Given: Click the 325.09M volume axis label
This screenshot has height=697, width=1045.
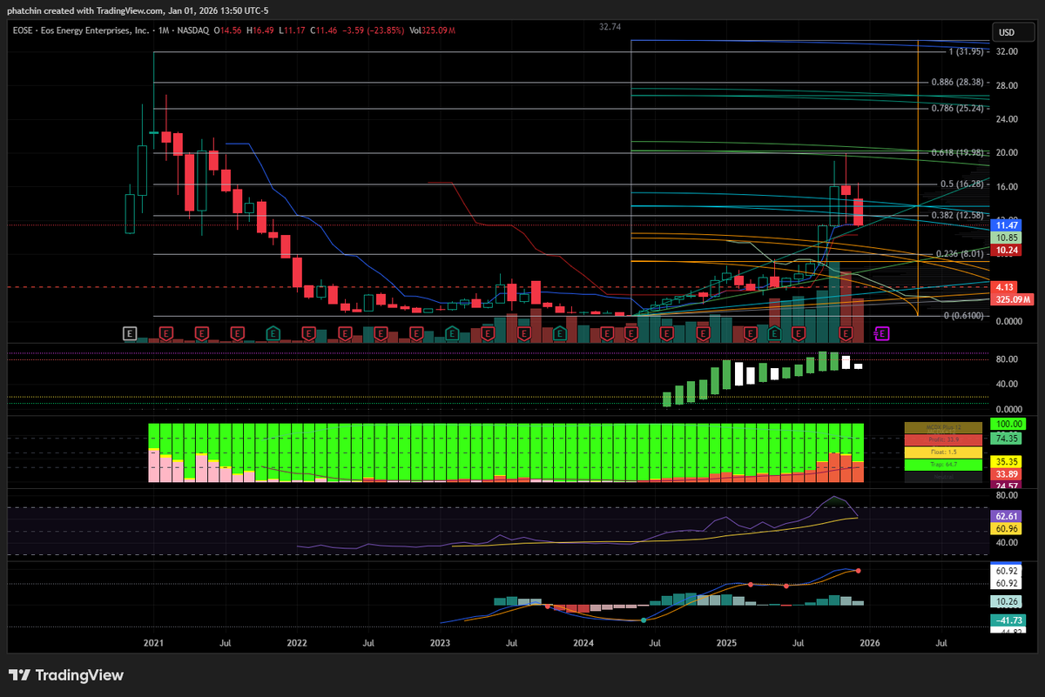Looking at the screenshot, I should 1012,299.
